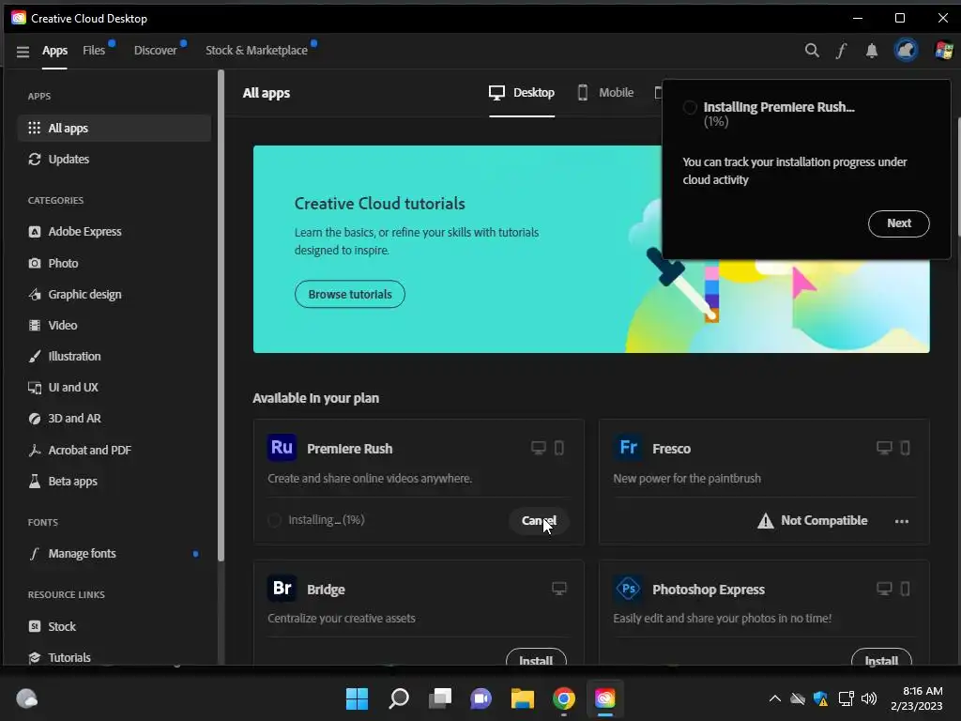Open the Illustration category

point(114,356)
